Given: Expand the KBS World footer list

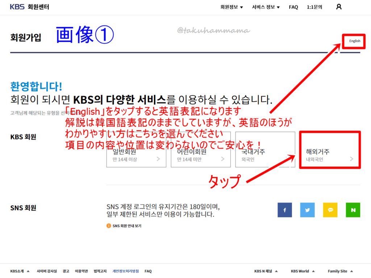Looking at the screenshot, I should 303,271.
